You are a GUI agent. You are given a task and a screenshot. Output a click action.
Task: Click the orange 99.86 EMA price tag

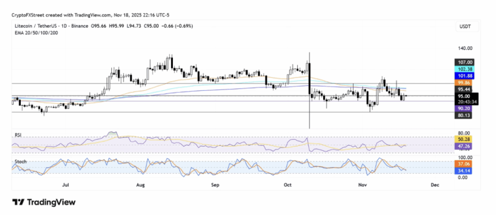click(x=464, y=83)
